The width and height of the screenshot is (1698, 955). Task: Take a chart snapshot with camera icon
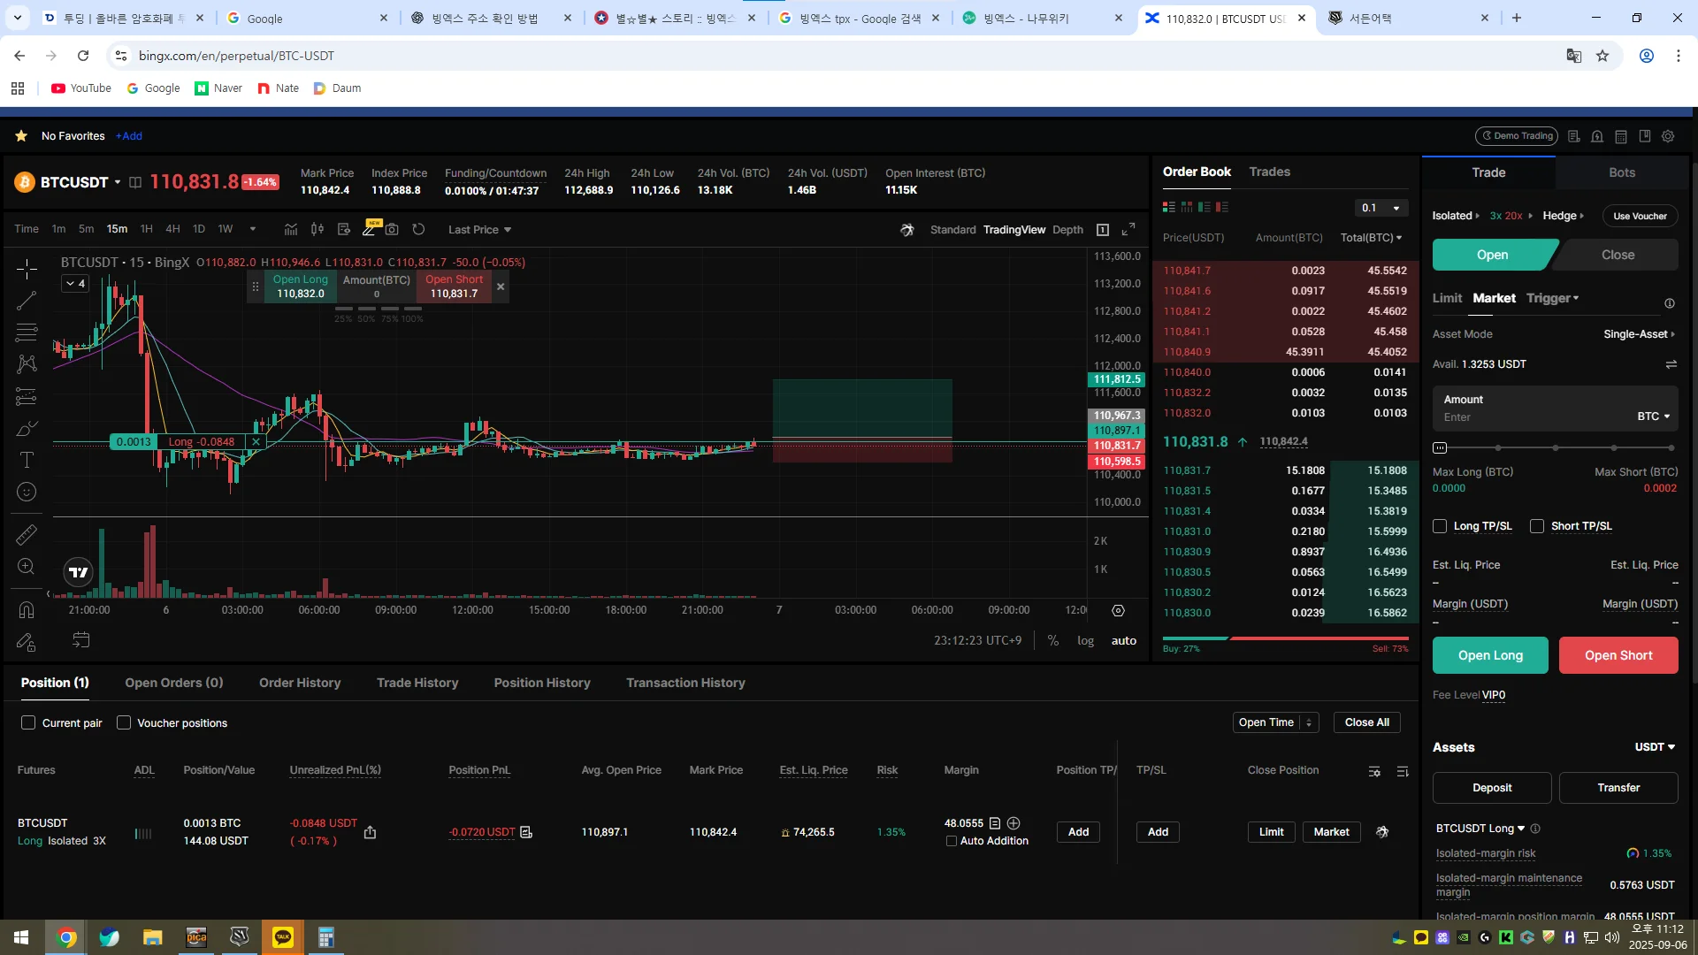[x=392, y=229]
